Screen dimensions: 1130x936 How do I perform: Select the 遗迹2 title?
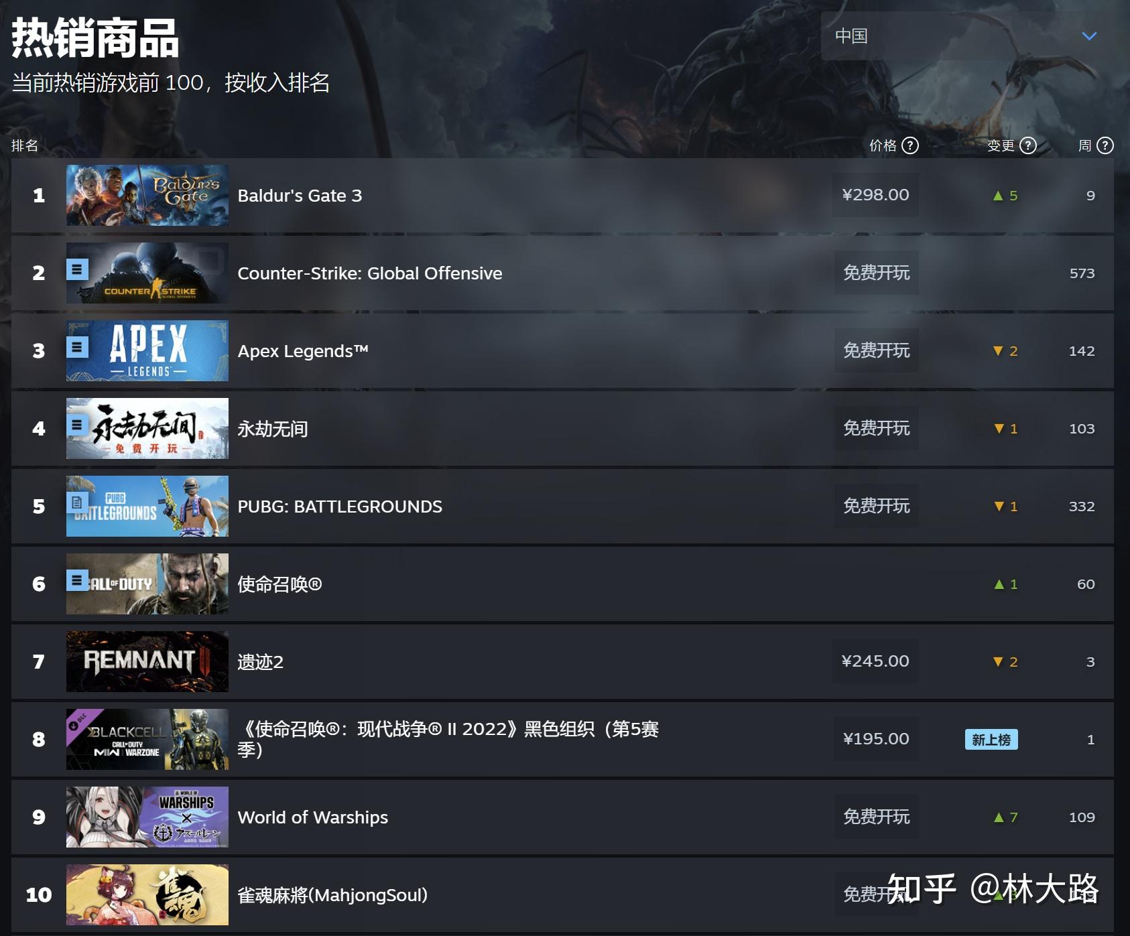coord(261,662)
